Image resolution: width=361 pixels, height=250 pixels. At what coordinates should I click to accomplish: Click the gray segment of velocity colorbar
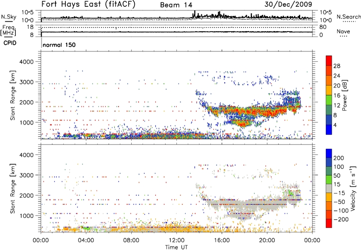[x=329, y=188]
